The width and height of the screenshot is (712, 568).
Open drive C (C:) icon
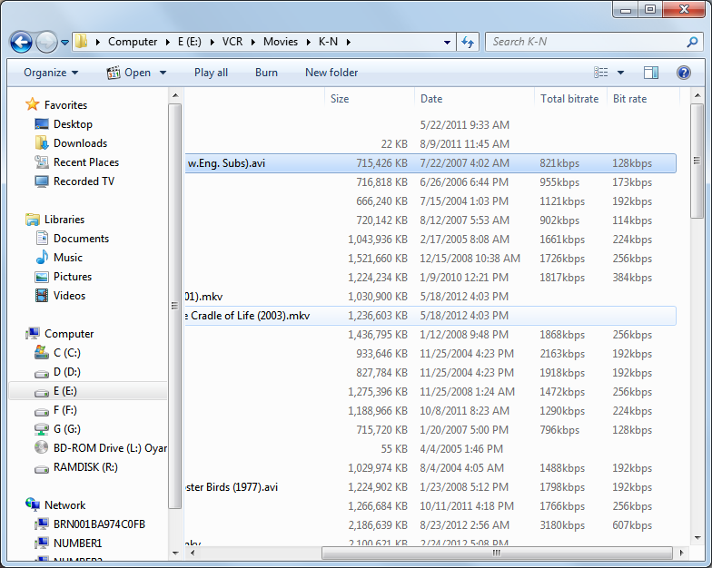[42, 352]
